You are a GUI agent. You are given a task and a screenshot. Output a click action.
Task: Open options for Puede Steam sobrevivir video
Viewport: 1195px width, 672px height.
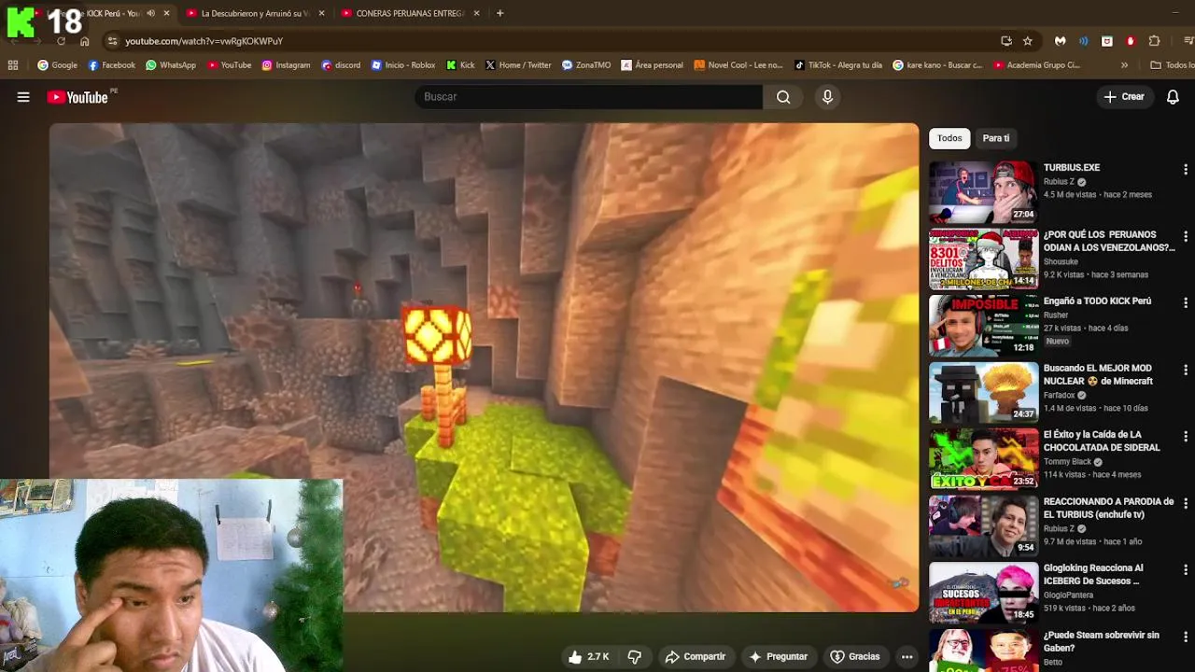1185,637
